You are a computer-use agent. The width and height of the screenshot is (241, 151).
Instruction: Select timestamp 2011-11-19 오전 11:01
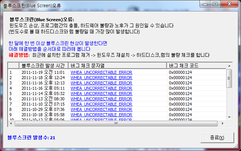pos(43,72)
